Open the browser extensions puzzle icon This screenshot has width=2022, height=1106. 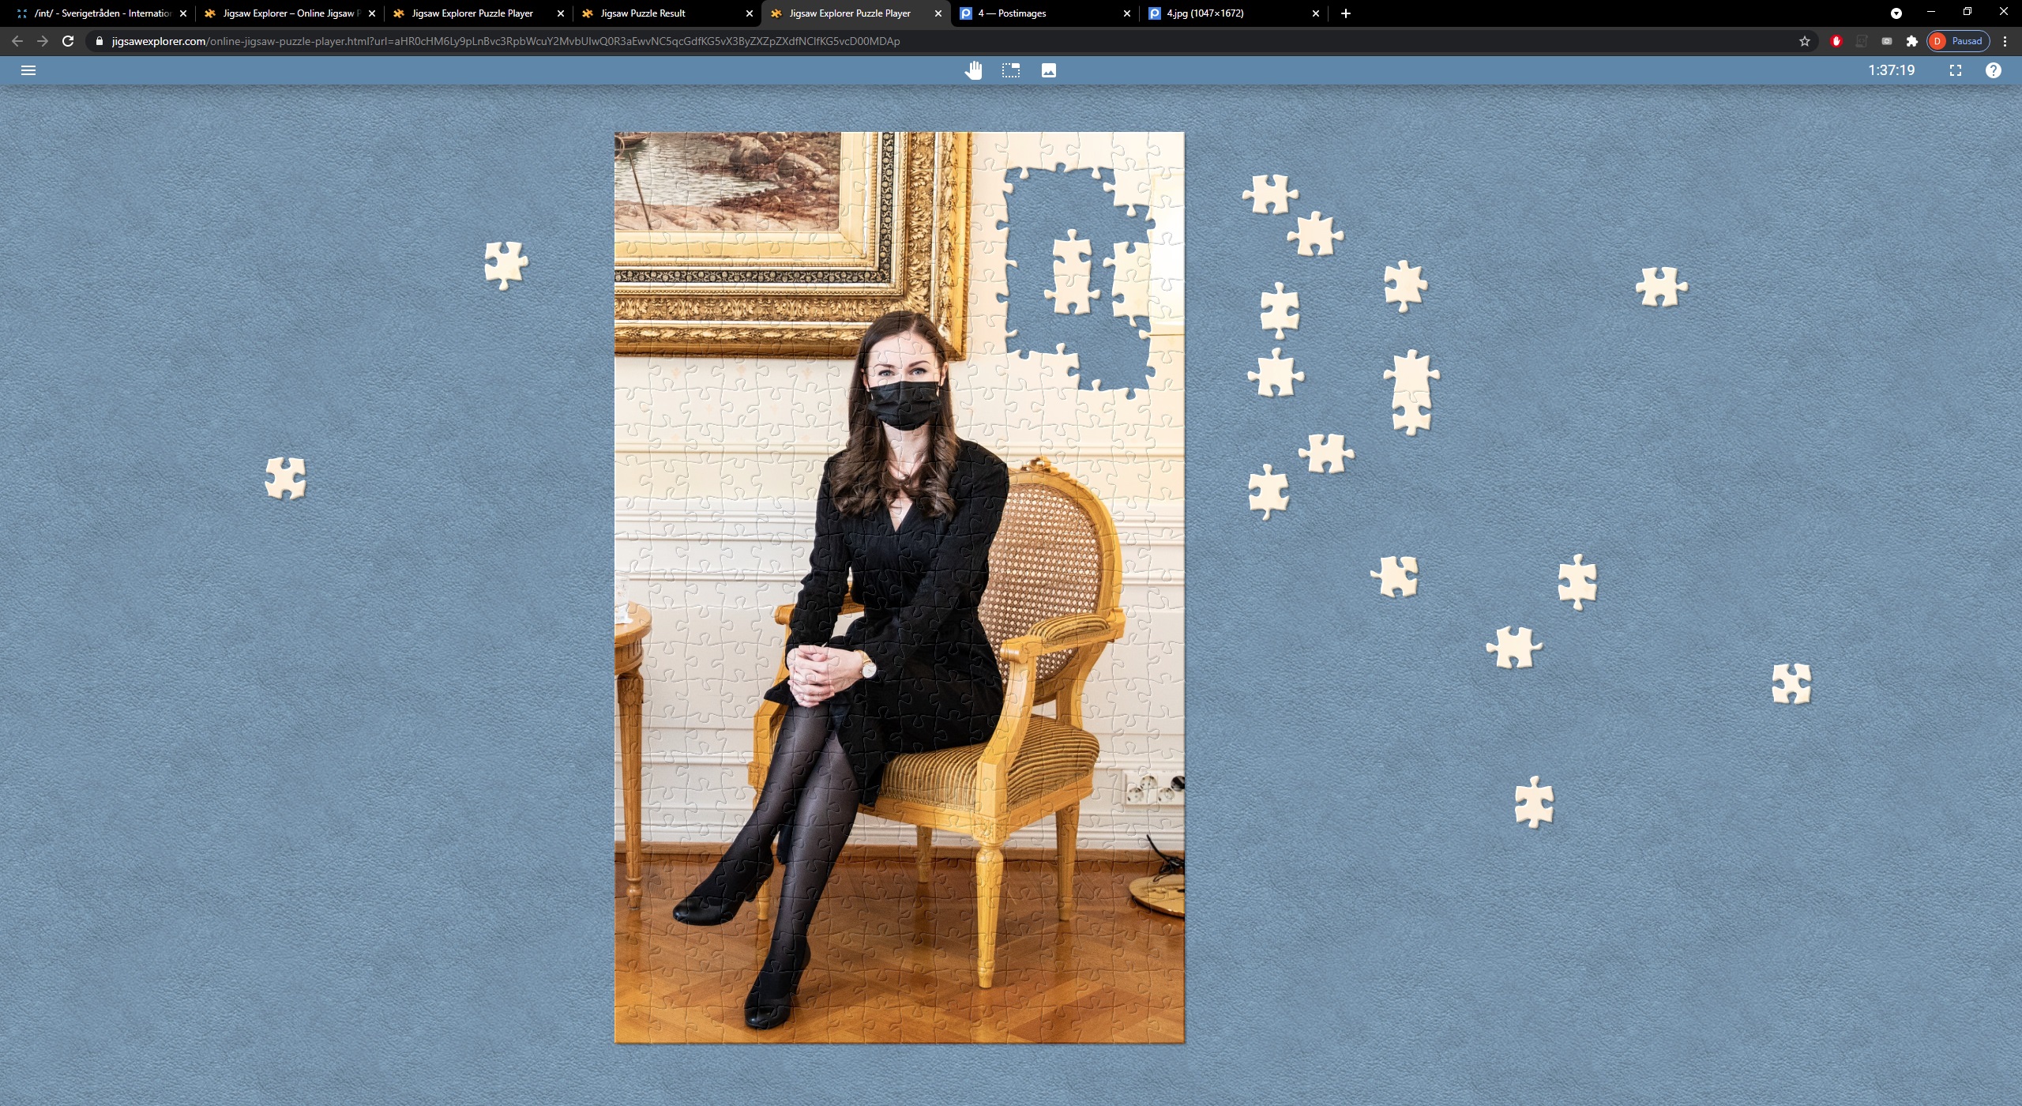click(x=1912, y=41)
